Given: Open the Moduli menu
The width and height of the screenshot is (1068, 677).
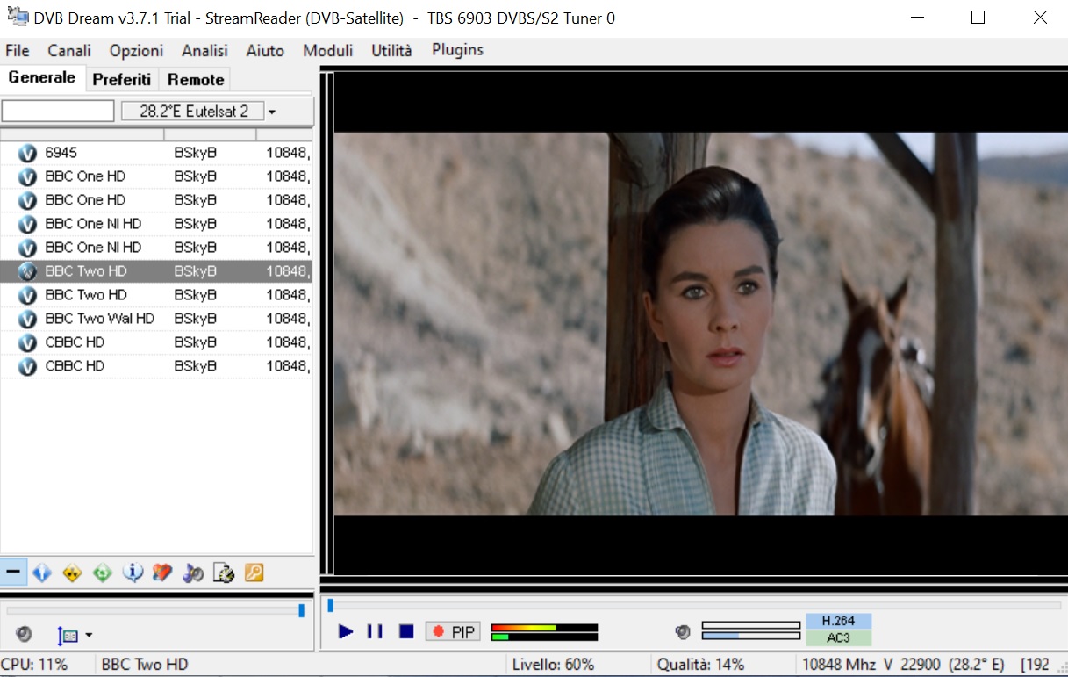Looking at the screenshot, I should pyautogui.click(x=327, y=51).
